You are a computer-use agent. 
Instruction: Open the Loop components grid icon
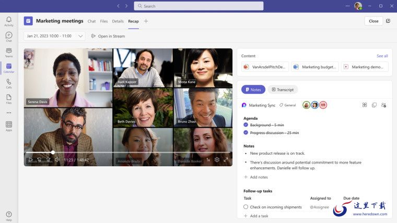pyautogui.click(x=365, y=105)
